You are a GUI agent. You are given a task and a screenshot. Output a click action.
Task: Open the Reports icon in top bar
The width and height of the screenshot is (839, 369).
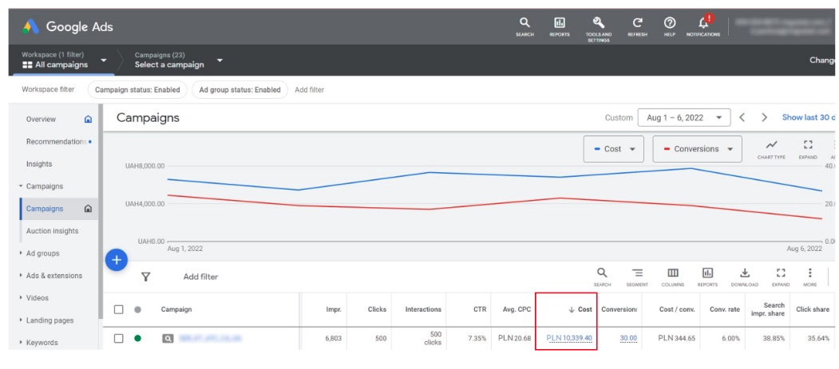click(559, 26)
